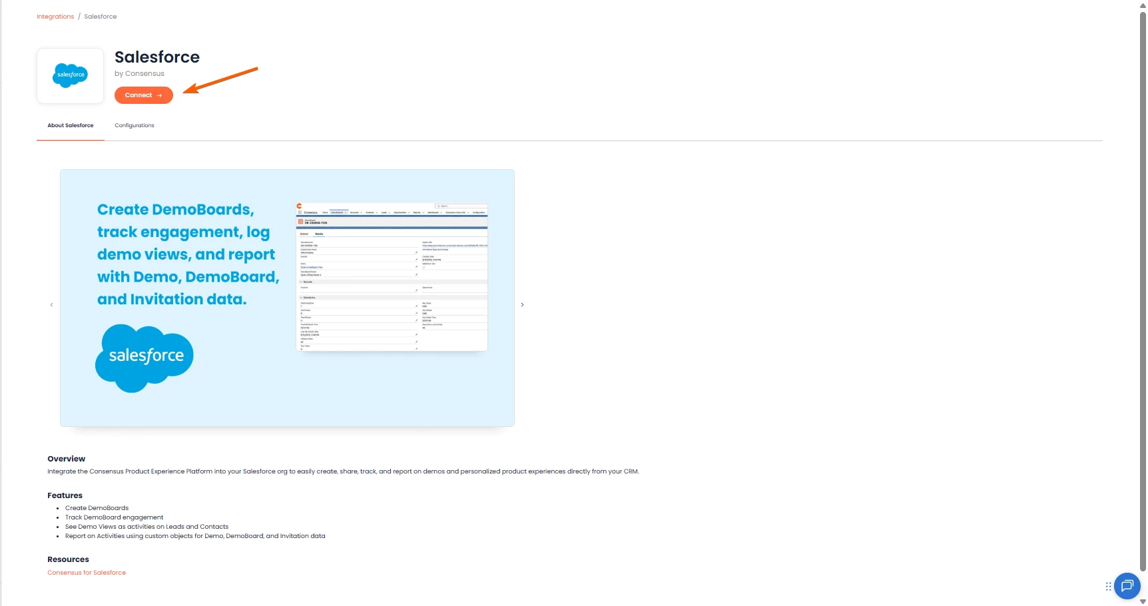The height and width of the screenshot is (606, 1148).
Task: Click the Salesforce cloud logo tile
Action: pos(70,75)
